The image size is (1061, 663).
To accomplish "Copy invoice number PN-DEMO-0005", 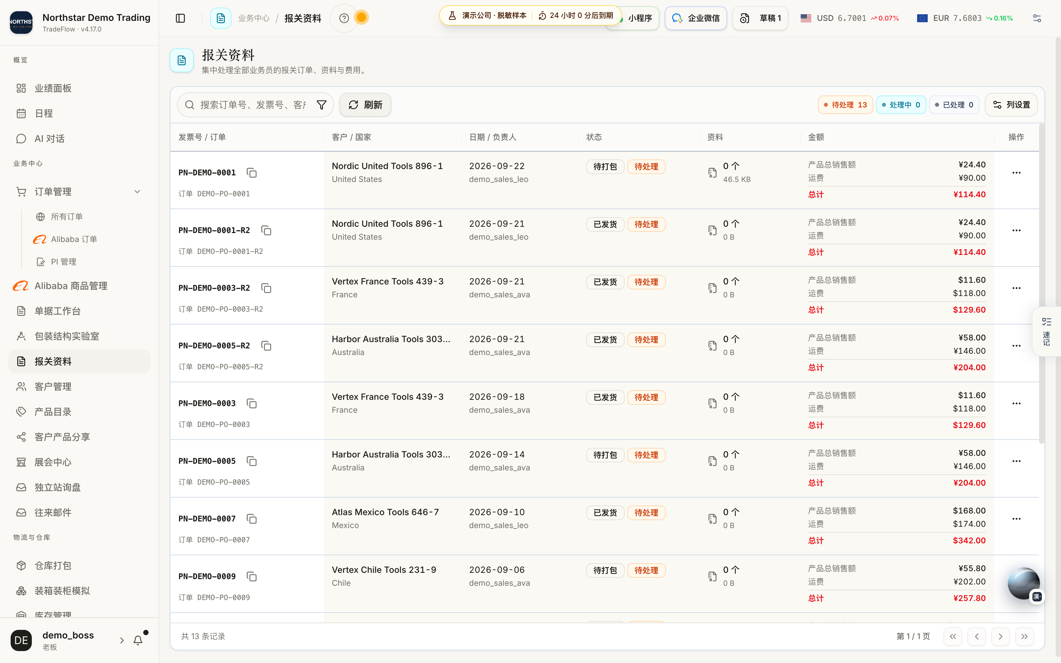I will [252, 461].
